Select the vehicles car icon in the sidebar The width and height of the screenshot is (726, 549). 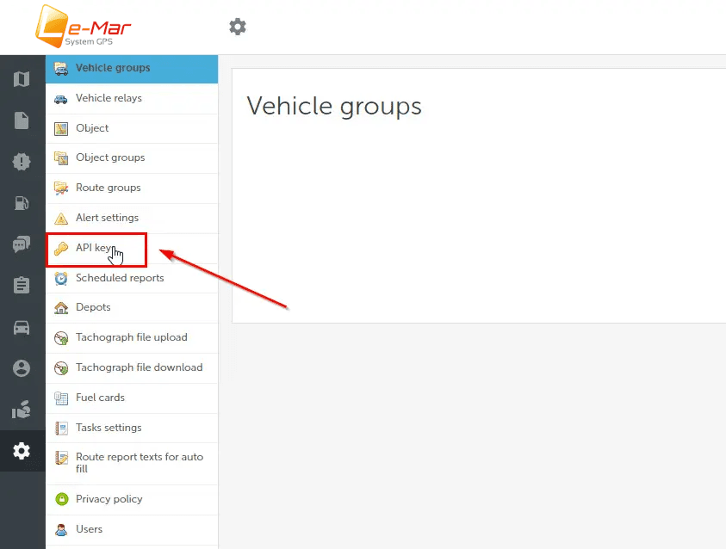click(22, 326)
